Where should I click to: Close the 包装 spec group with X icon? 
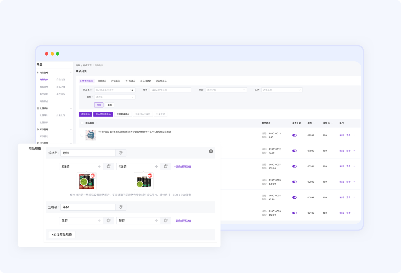[x=211, y=151]
